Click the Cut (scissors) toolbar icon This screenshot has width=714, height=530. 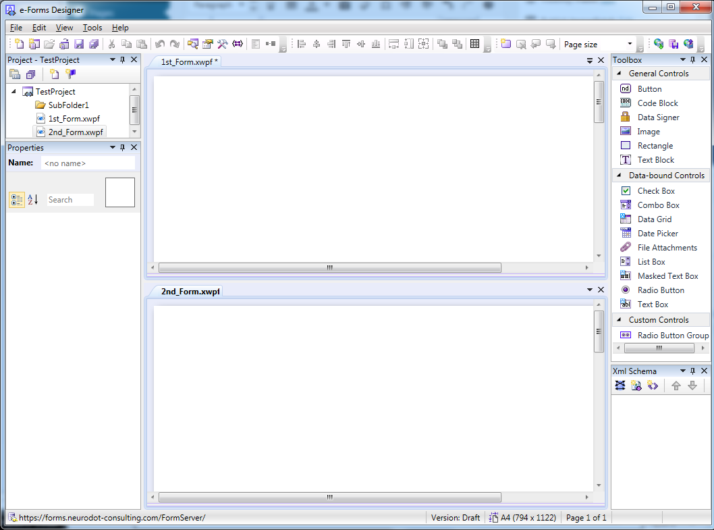point(111,44)
